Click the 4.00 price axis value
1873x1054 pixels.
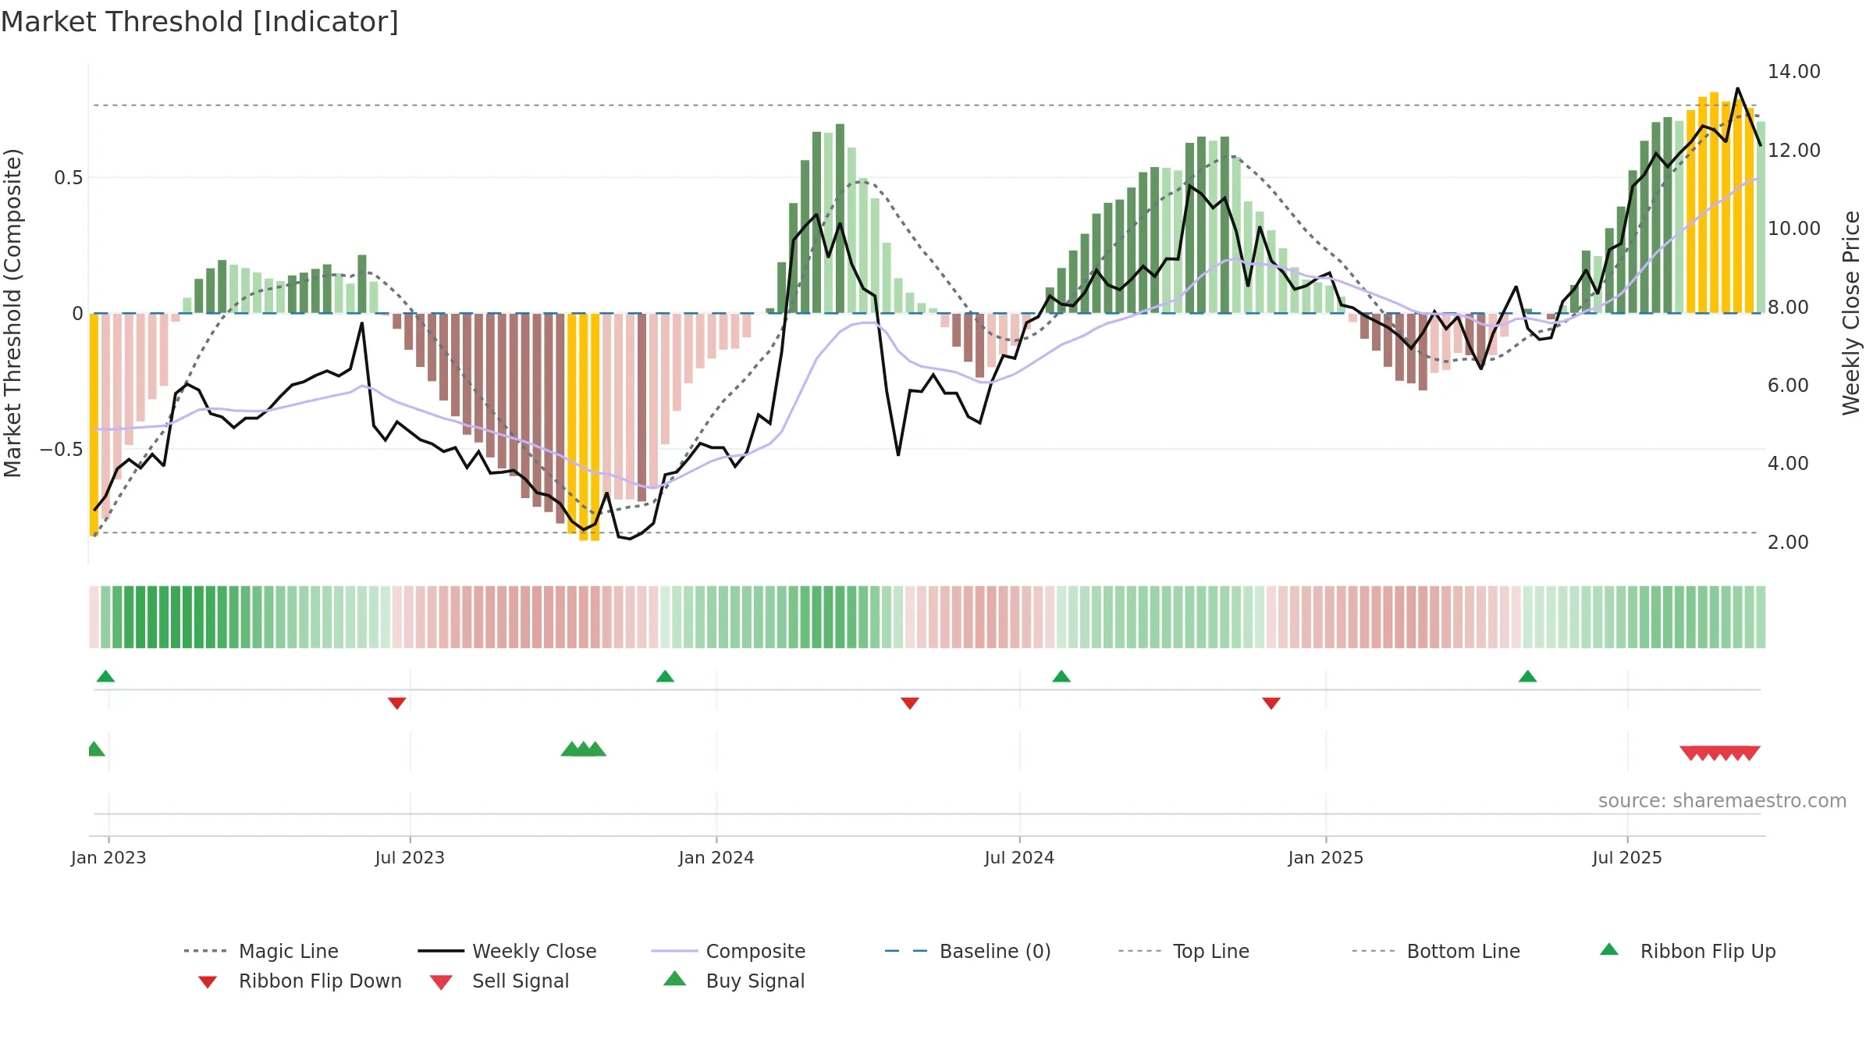coord(1788,463)
